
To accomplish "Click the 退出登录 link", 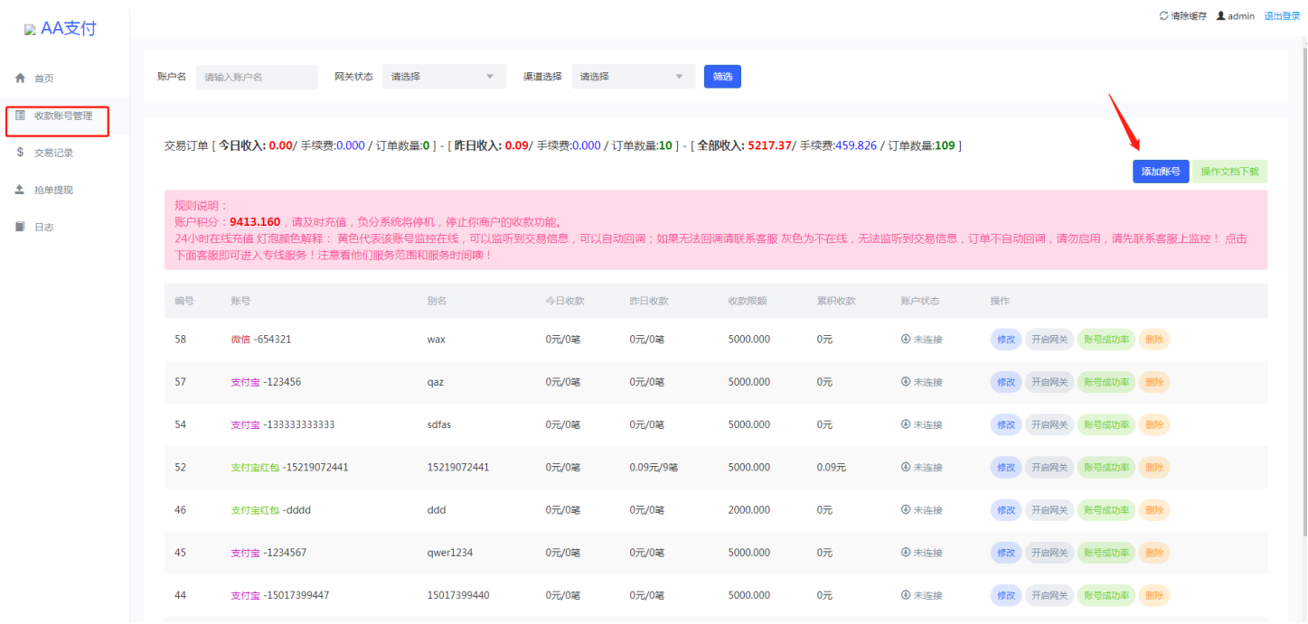I will 1282,16.
